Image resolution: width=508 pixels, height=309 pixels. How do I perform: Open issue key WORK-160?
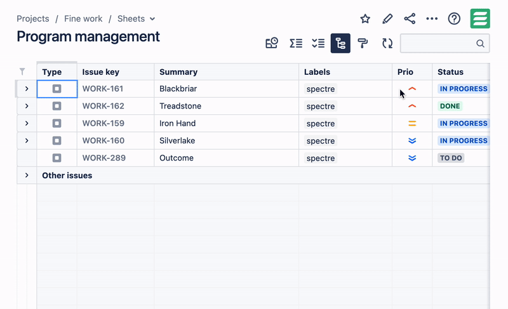[x=103, y=141]
